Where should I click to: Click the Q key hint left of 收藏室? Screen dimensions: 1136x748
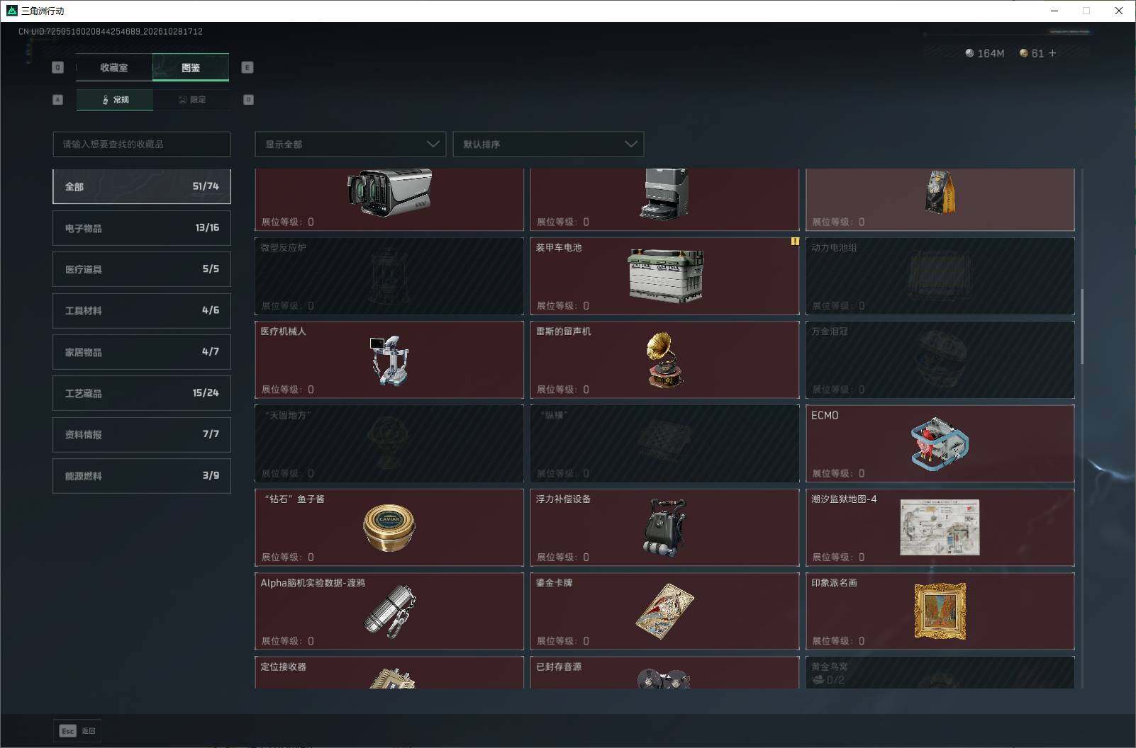(x=58, y=67)
